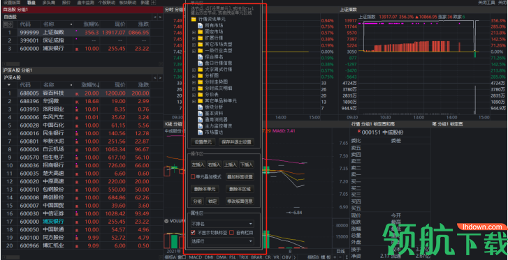Click the R marker beside 浦发银行 in 自选股

click(x=77, y=49)
